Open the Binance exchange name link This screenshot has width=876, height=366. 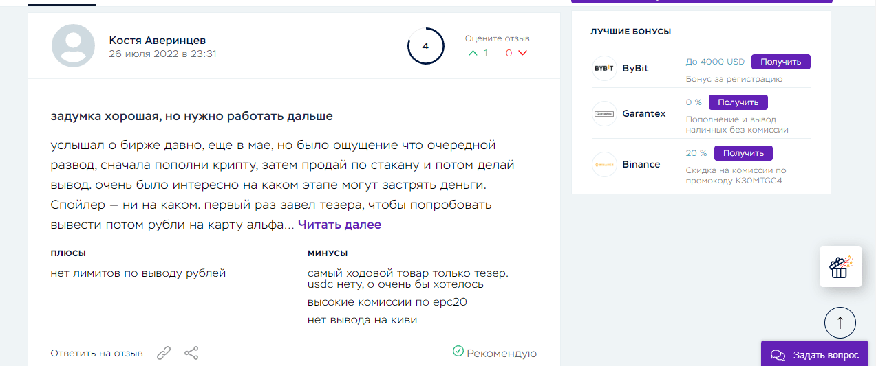tap(641, 165)
